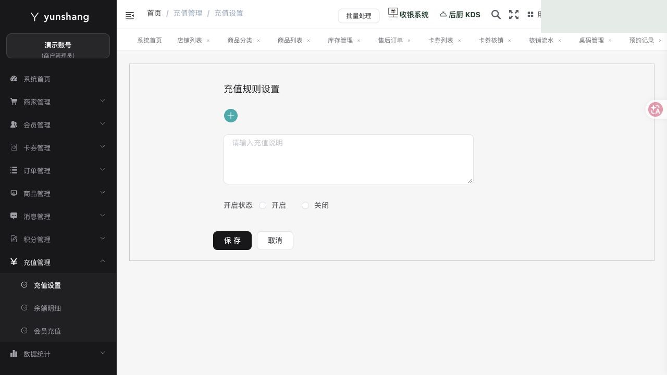Select the 开启 radio button
Screen dimensions: 667x375
tap(263, 206)
